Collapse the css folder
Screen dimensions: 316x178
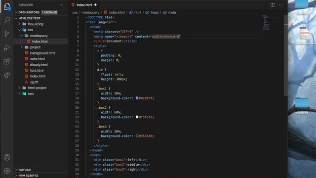41,30
